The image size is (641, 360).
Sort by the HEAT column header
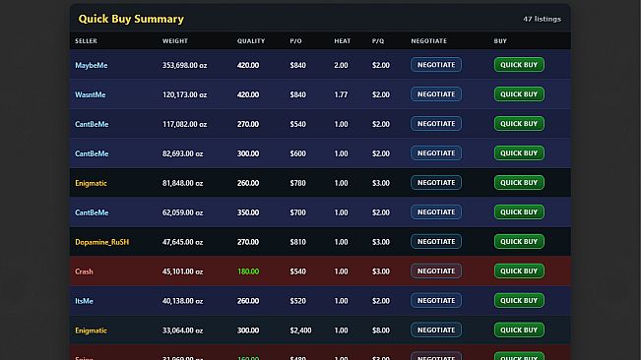tap(343, 40)
